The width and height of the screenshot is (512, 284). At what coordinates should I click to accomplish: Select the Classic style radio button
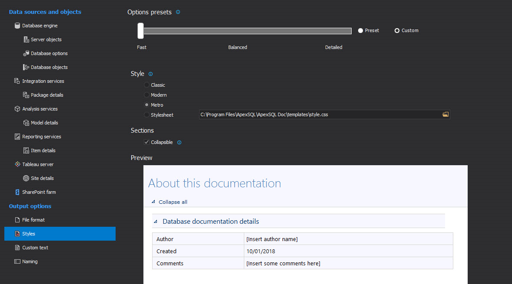pyautogui.click(x=146, y=85)
